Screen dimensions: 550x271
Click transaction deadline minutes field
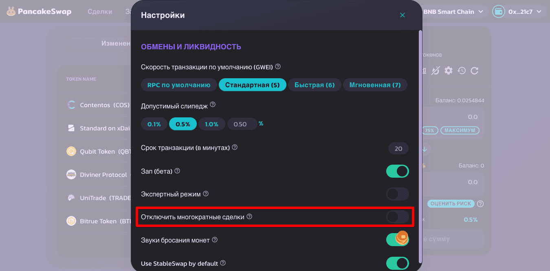point(398,149)
